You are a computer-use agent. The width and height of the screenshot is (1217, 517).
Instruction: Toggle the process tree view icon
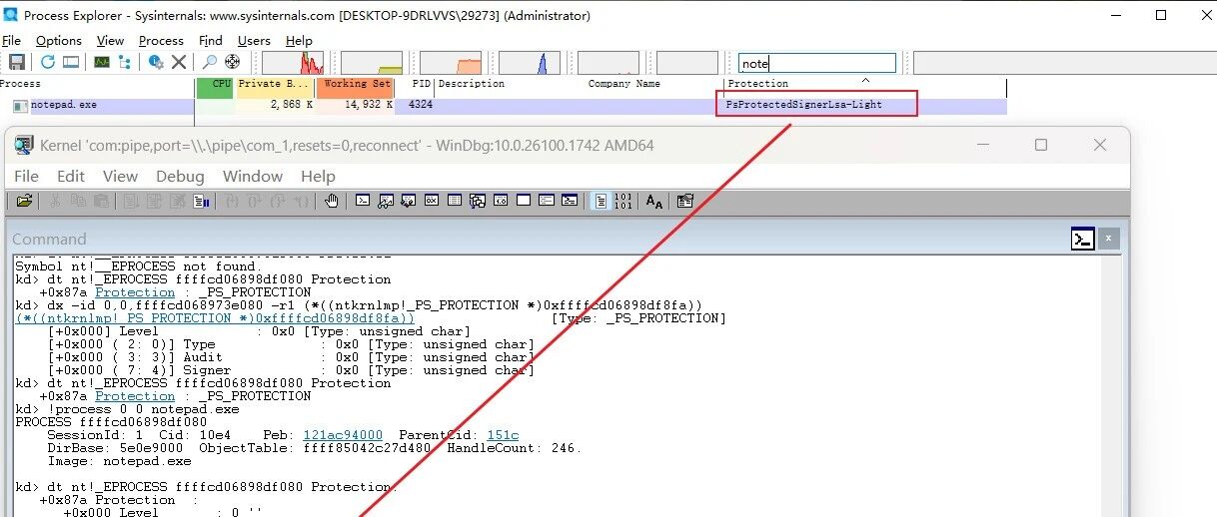coord(125,62)
